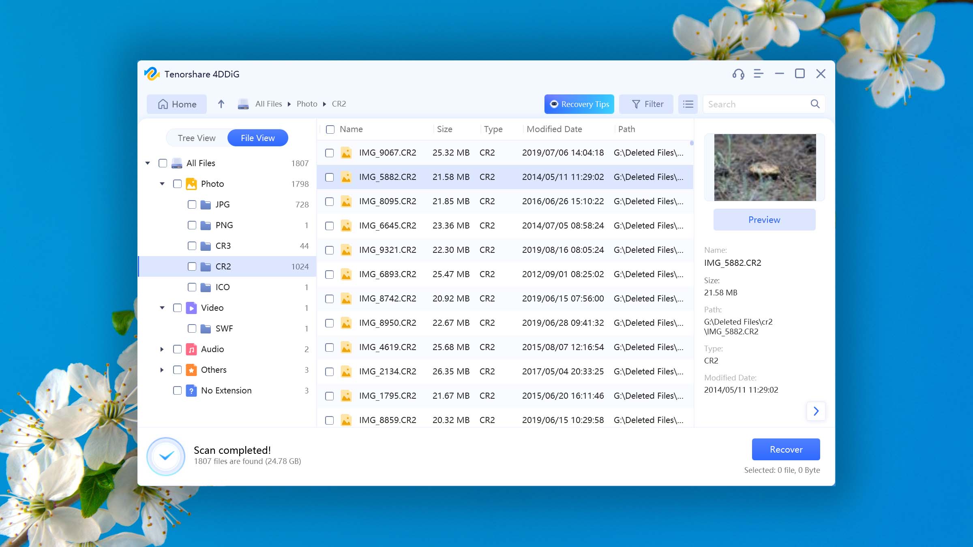Check the All Files tree checkbox
Image resolution: width=973 pixels, height=547 pixels.
click(x=163, y=163)
